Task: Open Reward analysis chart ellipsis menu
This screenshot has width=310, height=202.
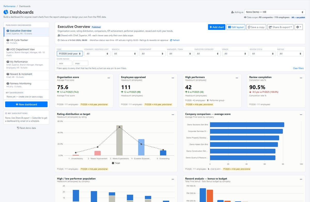Action: coord(301,179)
